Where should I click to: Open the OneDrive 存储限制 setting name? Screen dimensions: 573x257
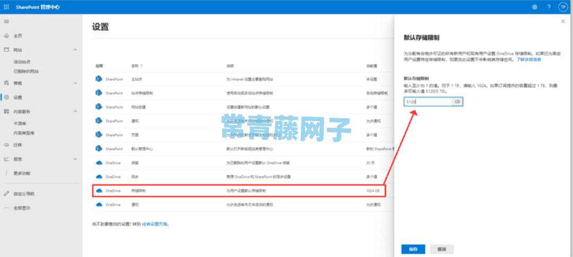click(138, 191)
